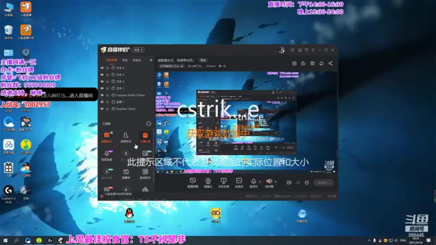Screen dimensions: 436x245
Task: Click the button next to the stream title
Action: (203, 60)
